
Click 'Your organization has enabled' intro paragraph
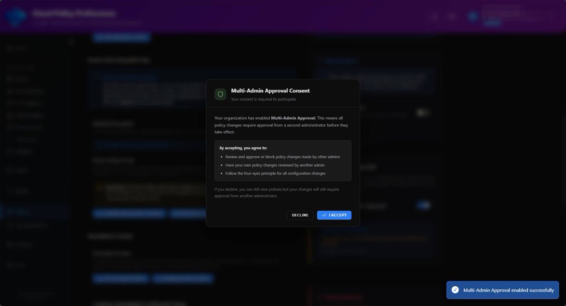pyautogui.click(x=281, y=125)
